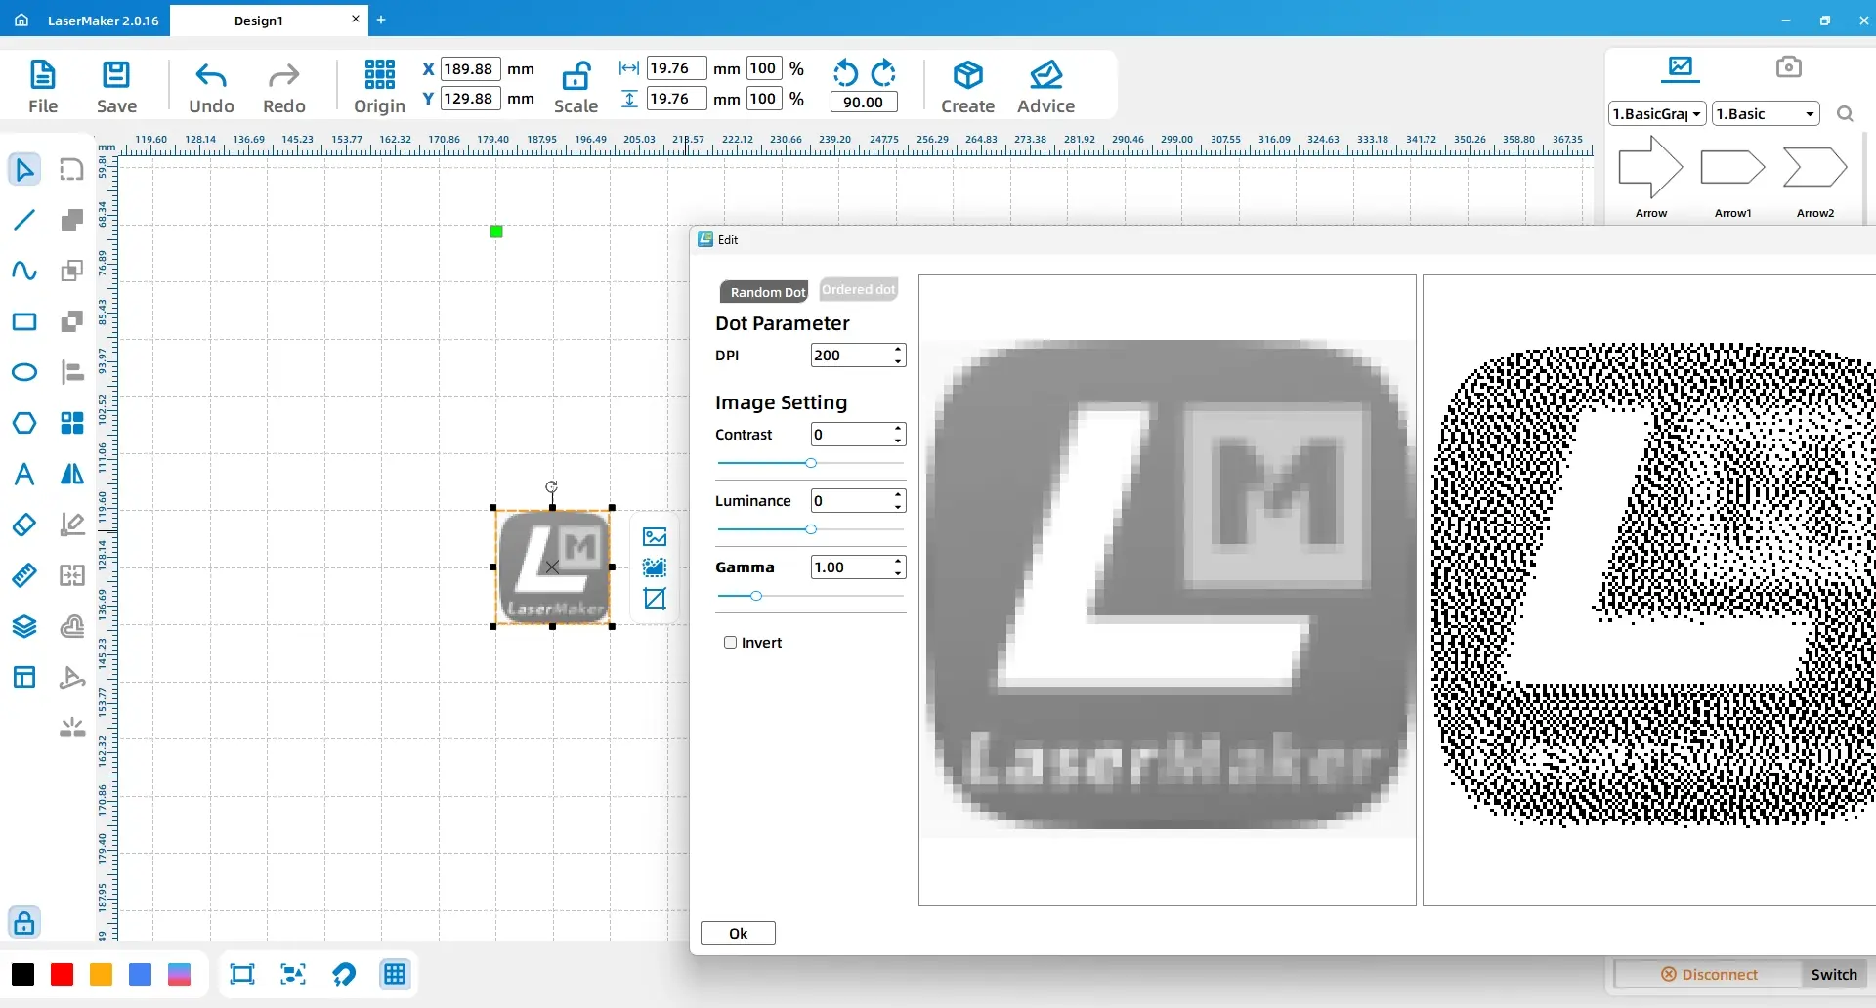Open the layout table tool in left toolbar

pyautogui.click(x=24, y=677)
